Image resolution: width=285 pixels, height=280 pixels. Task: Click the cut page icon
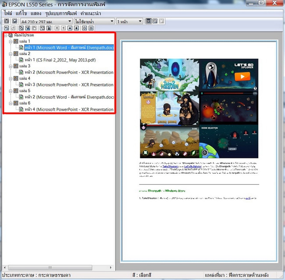[x=28, y=28]
